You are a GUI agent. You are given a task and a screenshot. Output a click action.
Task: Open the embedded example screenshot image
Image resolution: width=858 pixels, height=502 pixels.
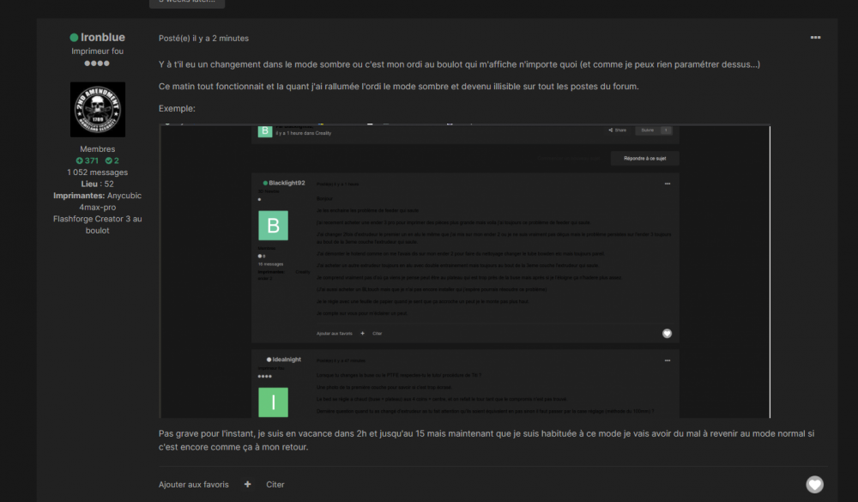(x=465, y=271)
